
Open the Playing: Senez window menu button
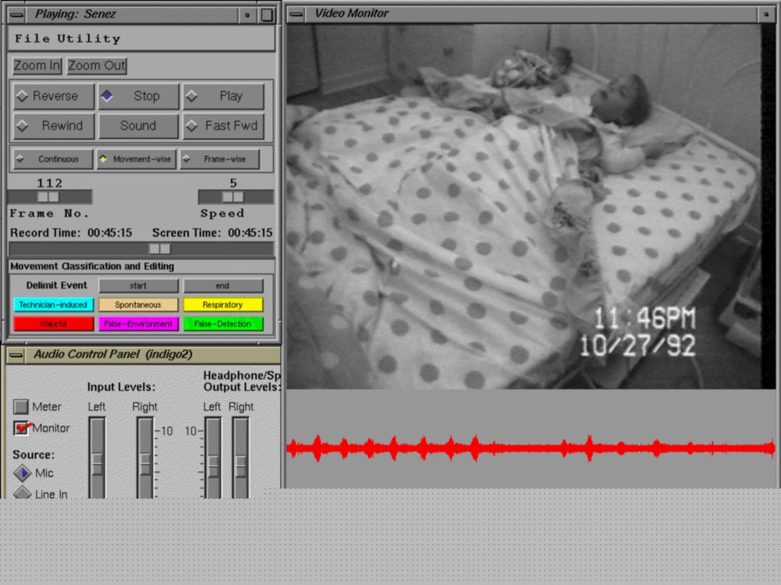tap(17, 15)
